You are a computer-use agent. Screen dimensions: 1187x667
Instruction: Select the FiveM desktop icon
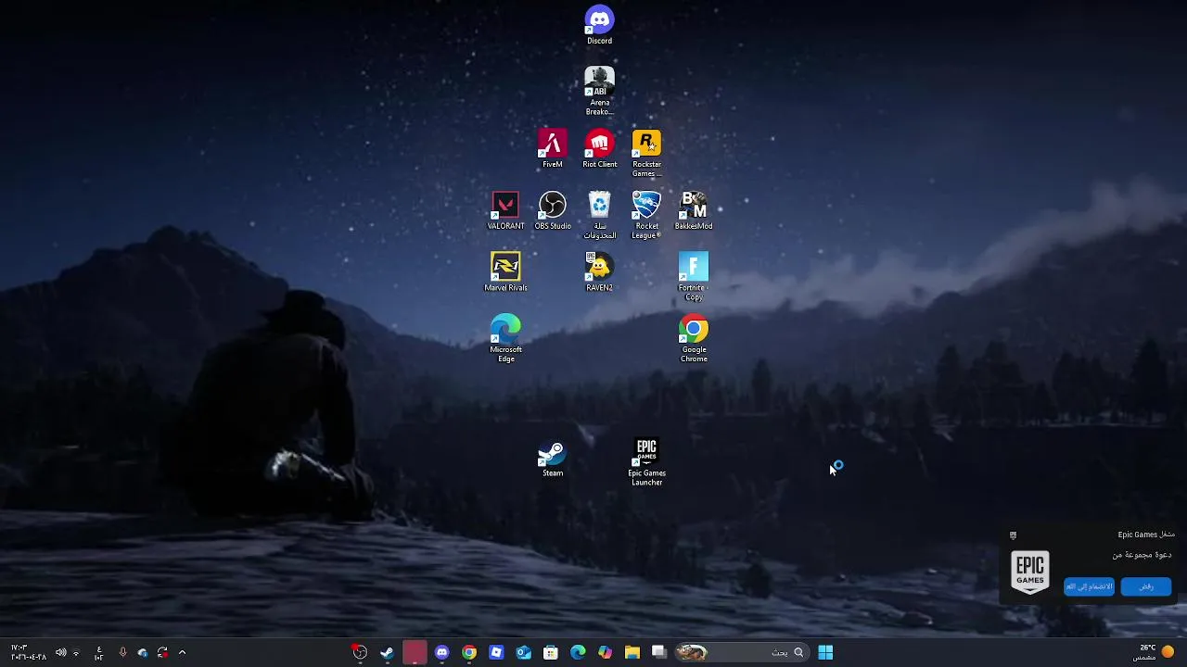553,149
